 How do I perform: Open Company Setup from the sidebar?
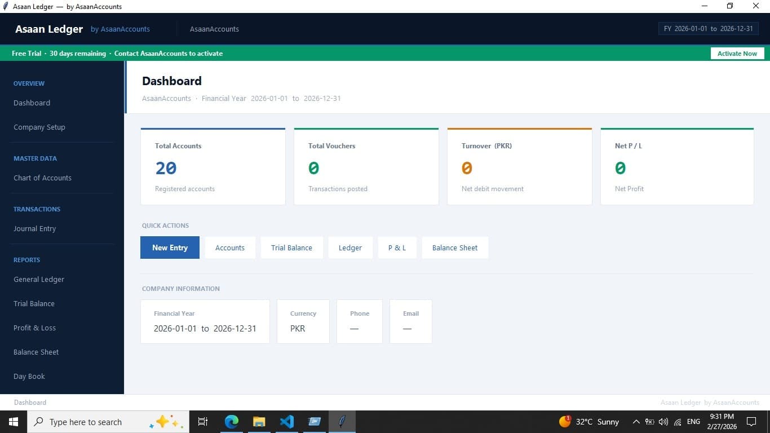coord(39,127)
